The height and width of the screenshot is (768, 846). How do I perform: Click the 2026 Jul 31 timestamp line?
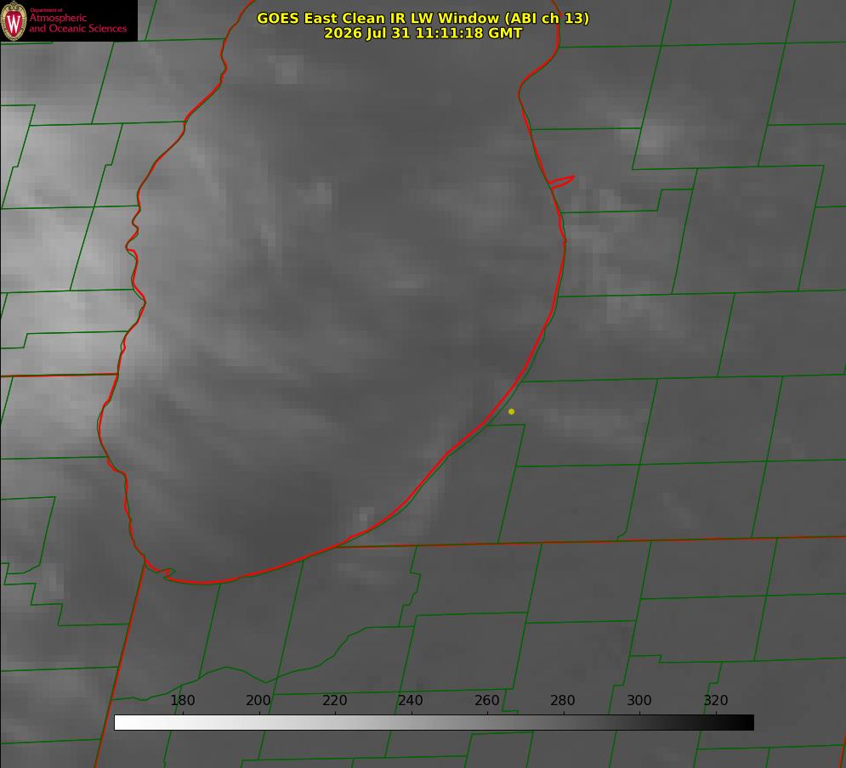(x=423, y=33)
